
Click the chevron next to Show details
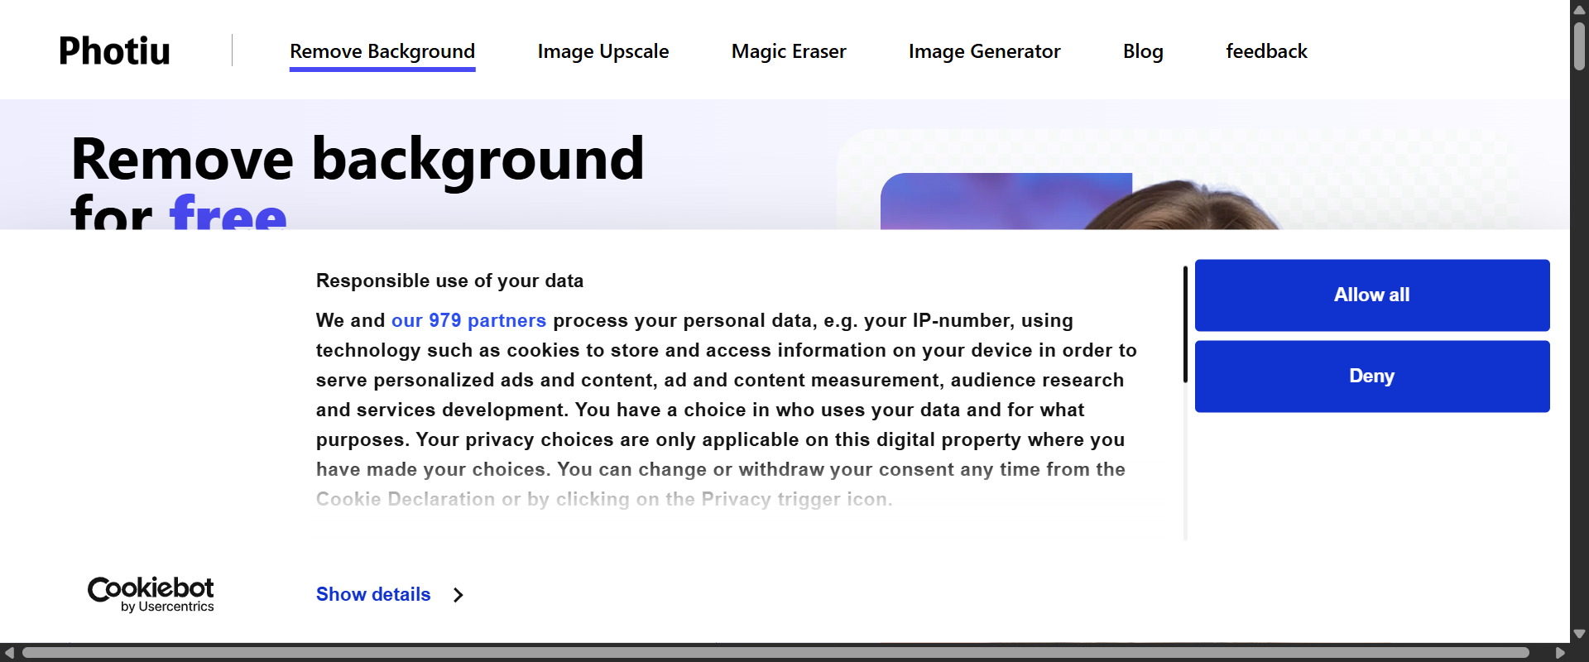[x=457, y=594]
